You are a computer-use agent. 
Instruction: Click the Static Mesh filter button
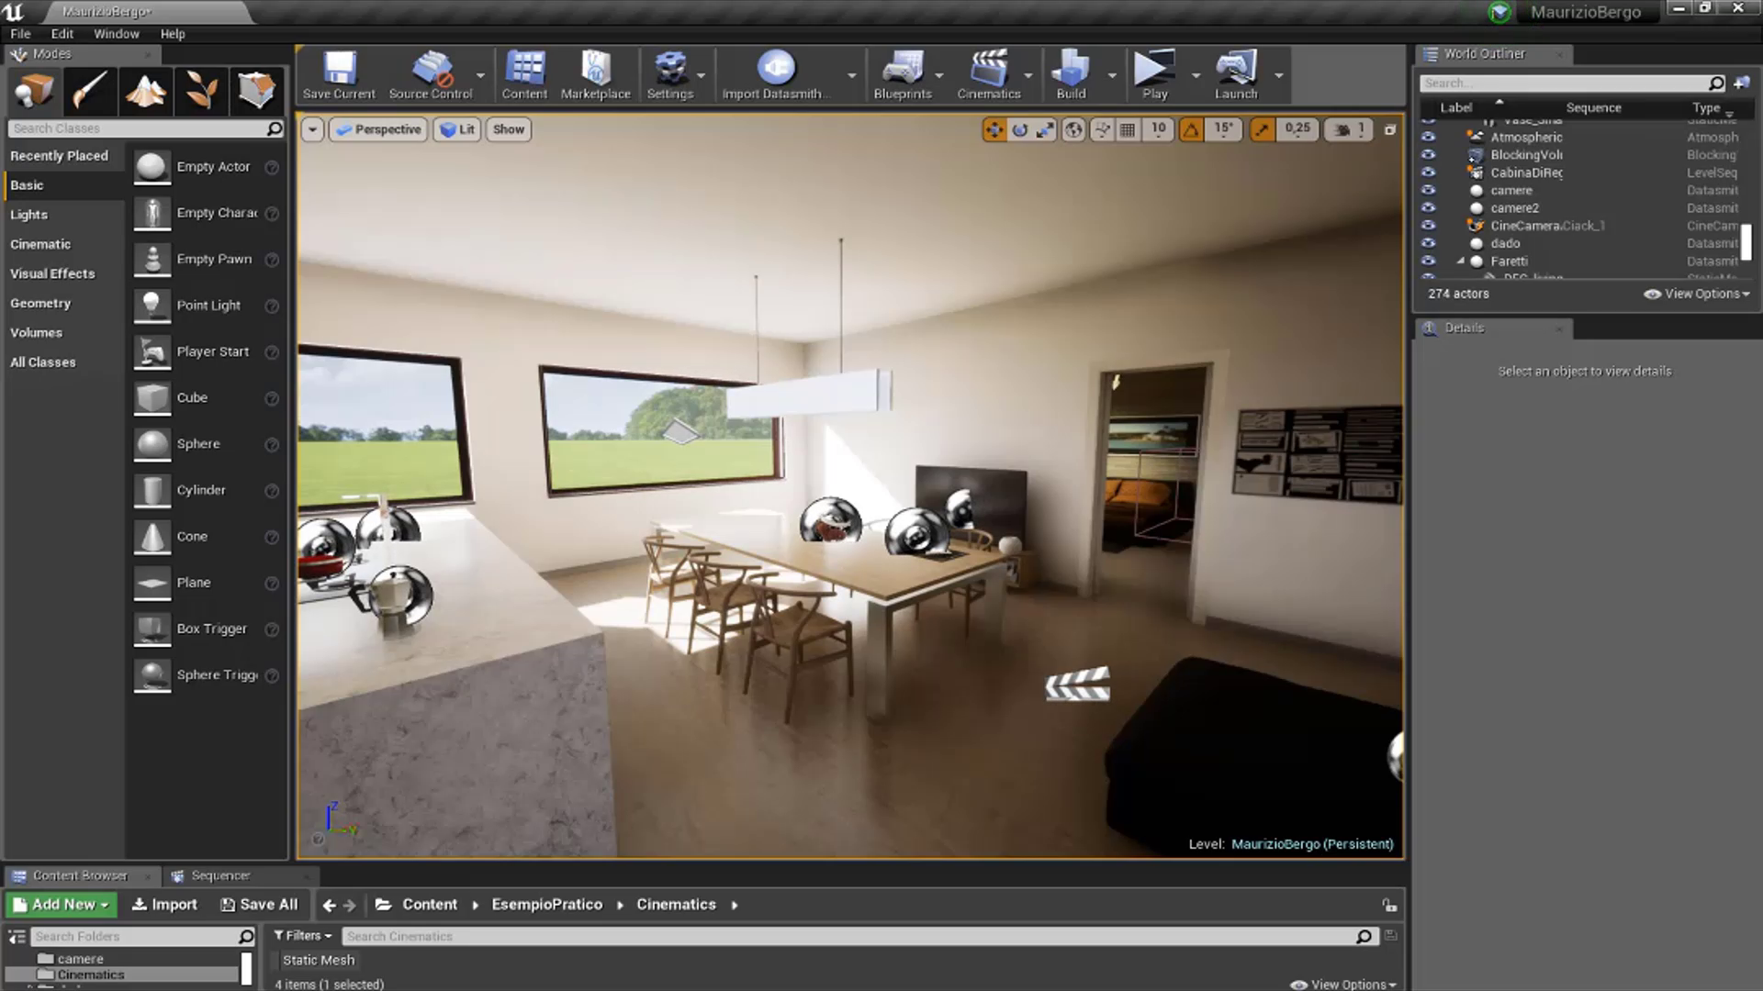coord(319,961)
